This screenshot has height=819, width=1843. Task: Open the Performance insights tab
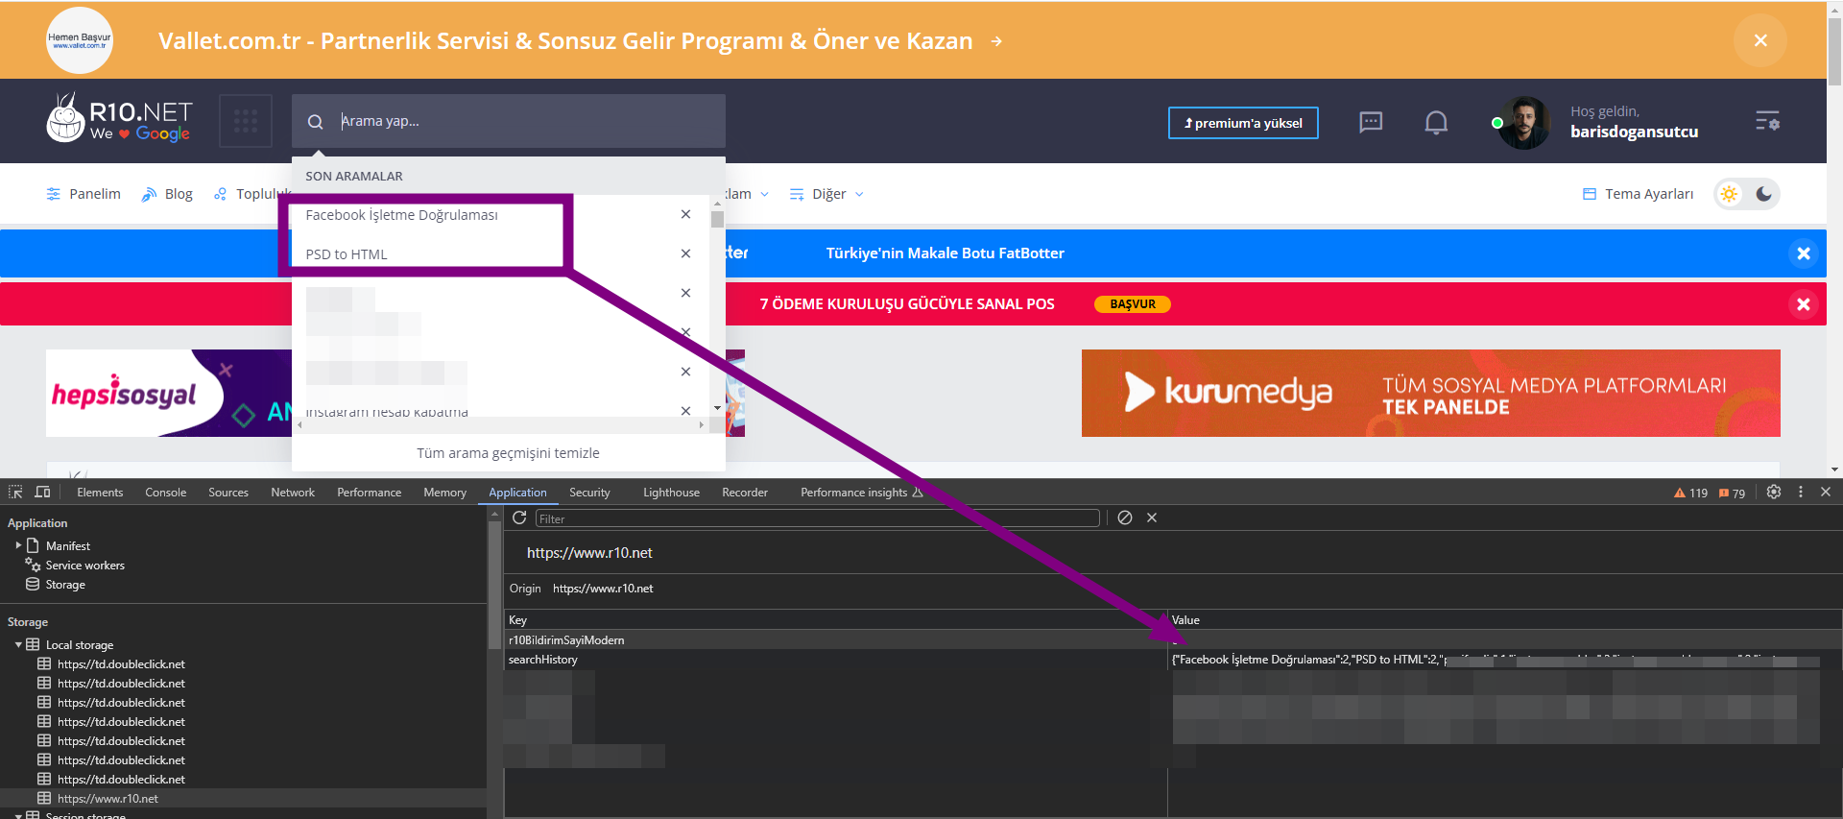[862, 493]
